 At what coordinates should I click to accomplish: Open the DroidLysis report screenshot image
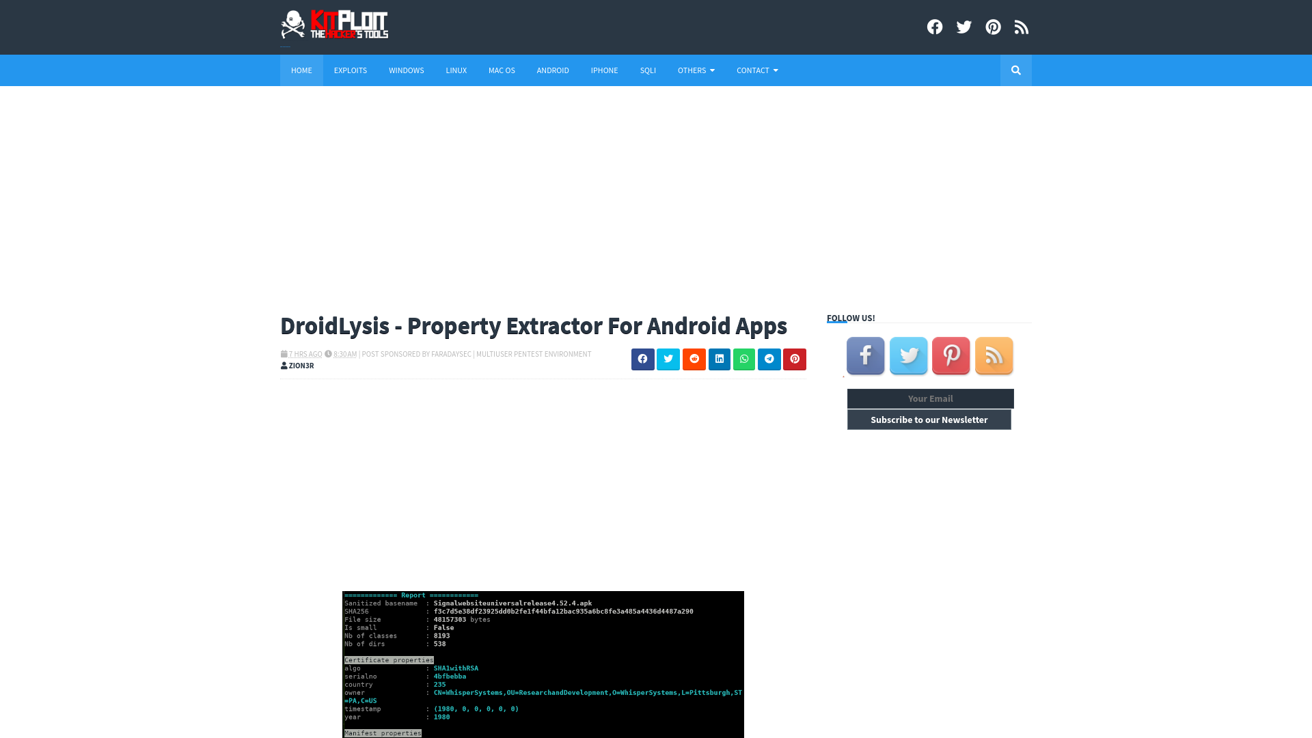543,664
